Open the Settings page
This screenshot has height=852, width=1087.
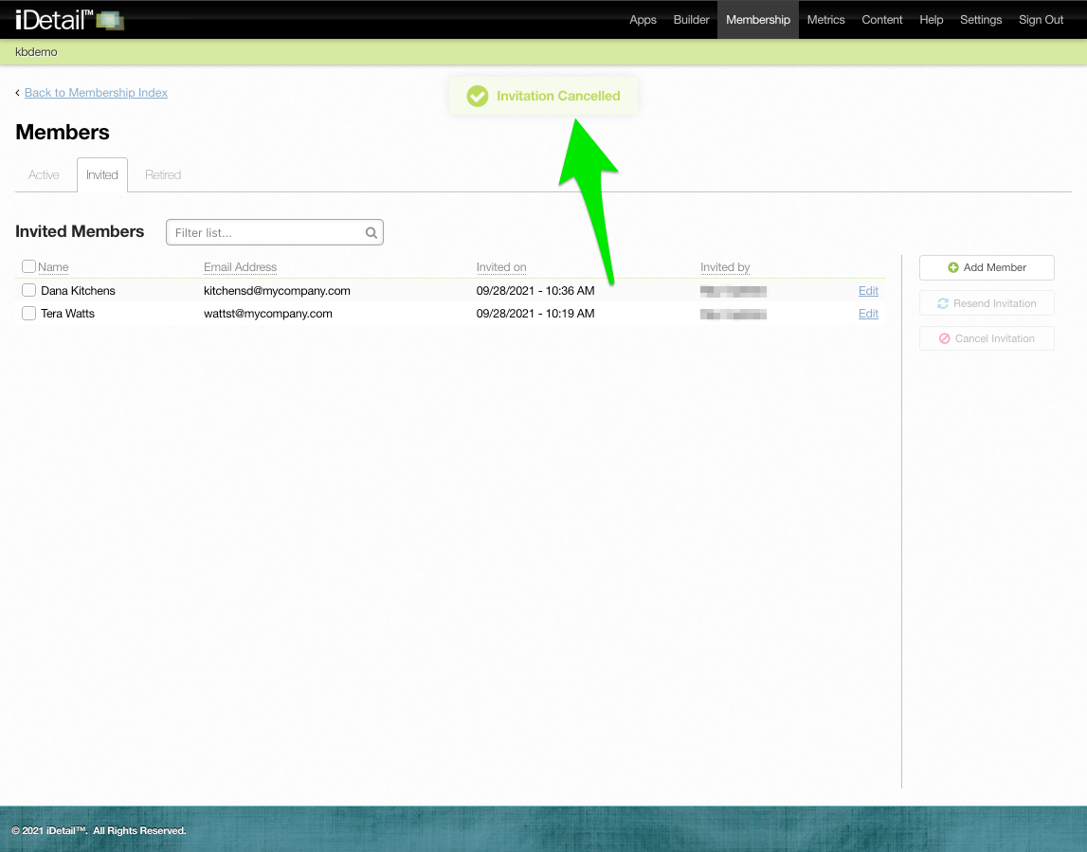pos(980,19)
